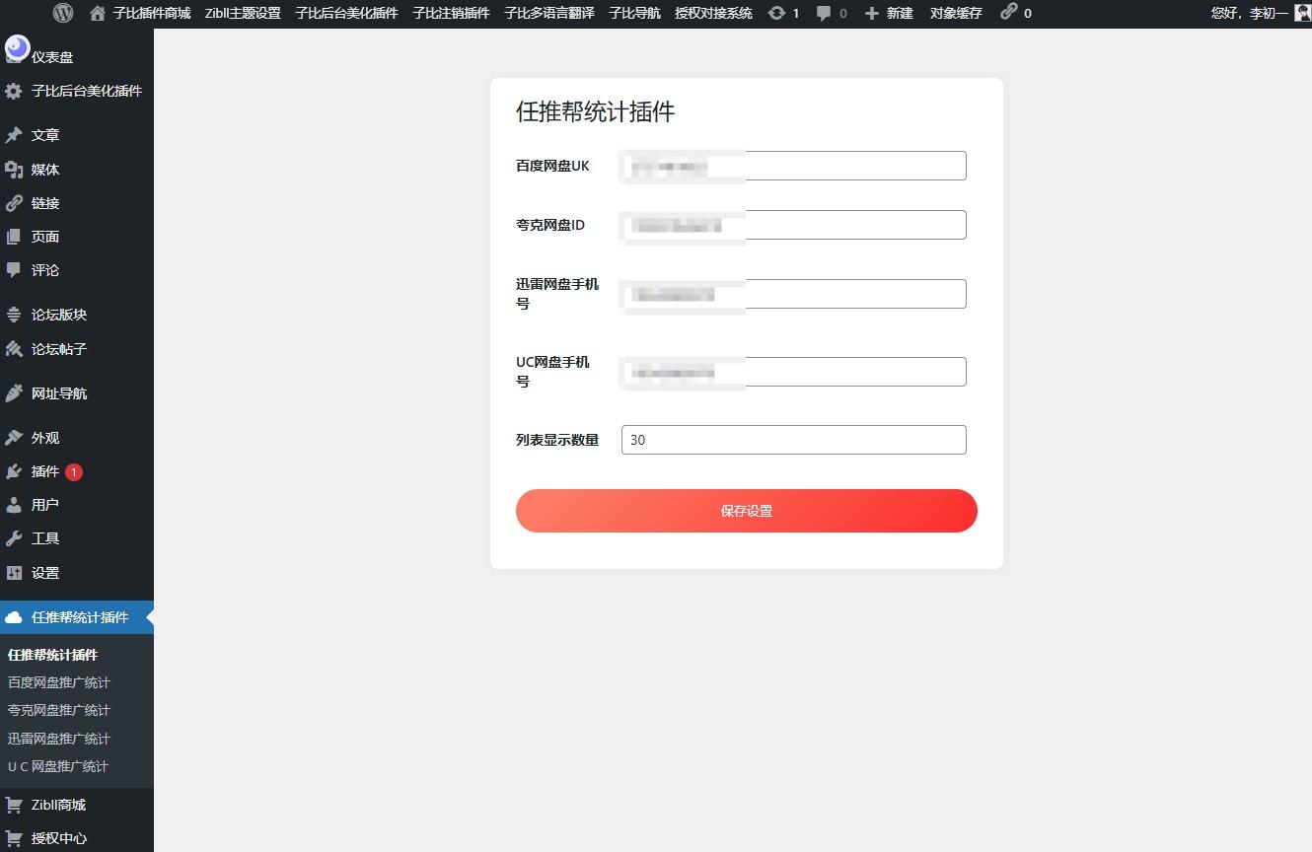Open 子比多语言翻译 in the top bar

click(547, 13)
